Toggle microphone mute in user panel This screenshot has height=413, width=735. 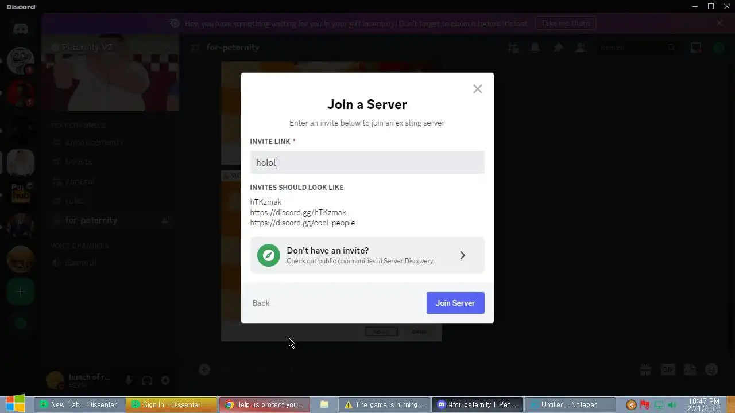[129, 380]
